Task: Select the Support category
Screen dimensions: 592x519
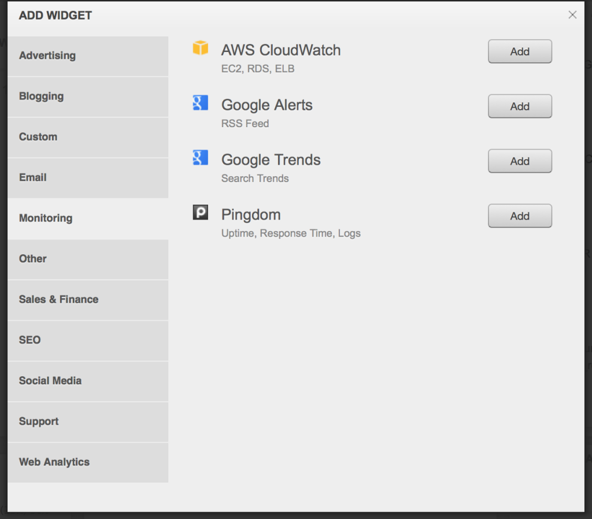Action: (x=88, y=422)
